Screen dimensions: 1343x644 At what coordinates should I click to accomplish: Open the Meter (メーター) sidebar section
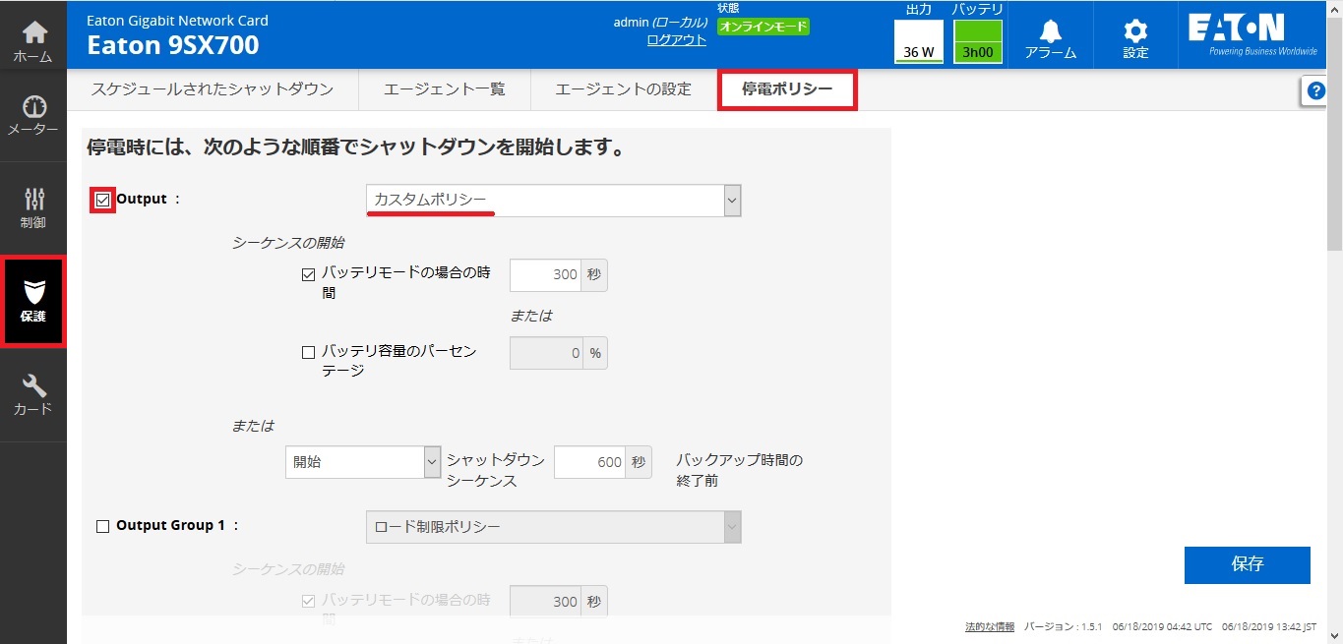click(33, 115)
